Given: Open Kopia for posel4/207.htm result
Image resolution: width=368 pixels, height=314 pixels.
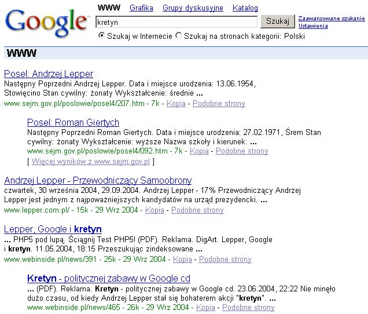Looking at the screenshot, I should click(176, 104).
